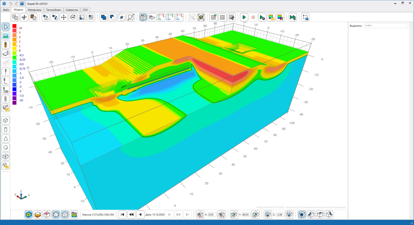414x225 pixels.
Task: Toggle the colored cube display mode
Action: pyautogui.click(x=29, y=215)
